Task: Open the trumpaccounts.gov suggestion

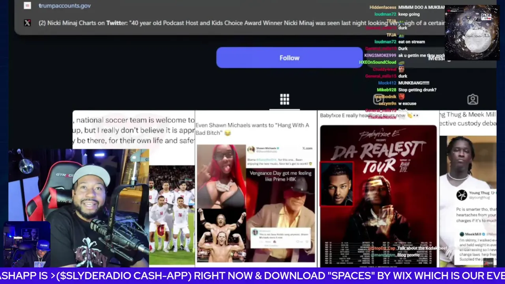Action: pyautogui.click(x=65, y=6)
